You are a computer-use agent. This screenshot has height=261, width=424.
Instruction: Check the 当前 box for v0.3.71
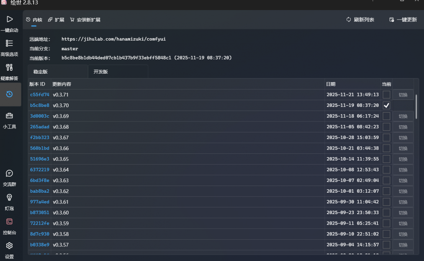(386, 95)
